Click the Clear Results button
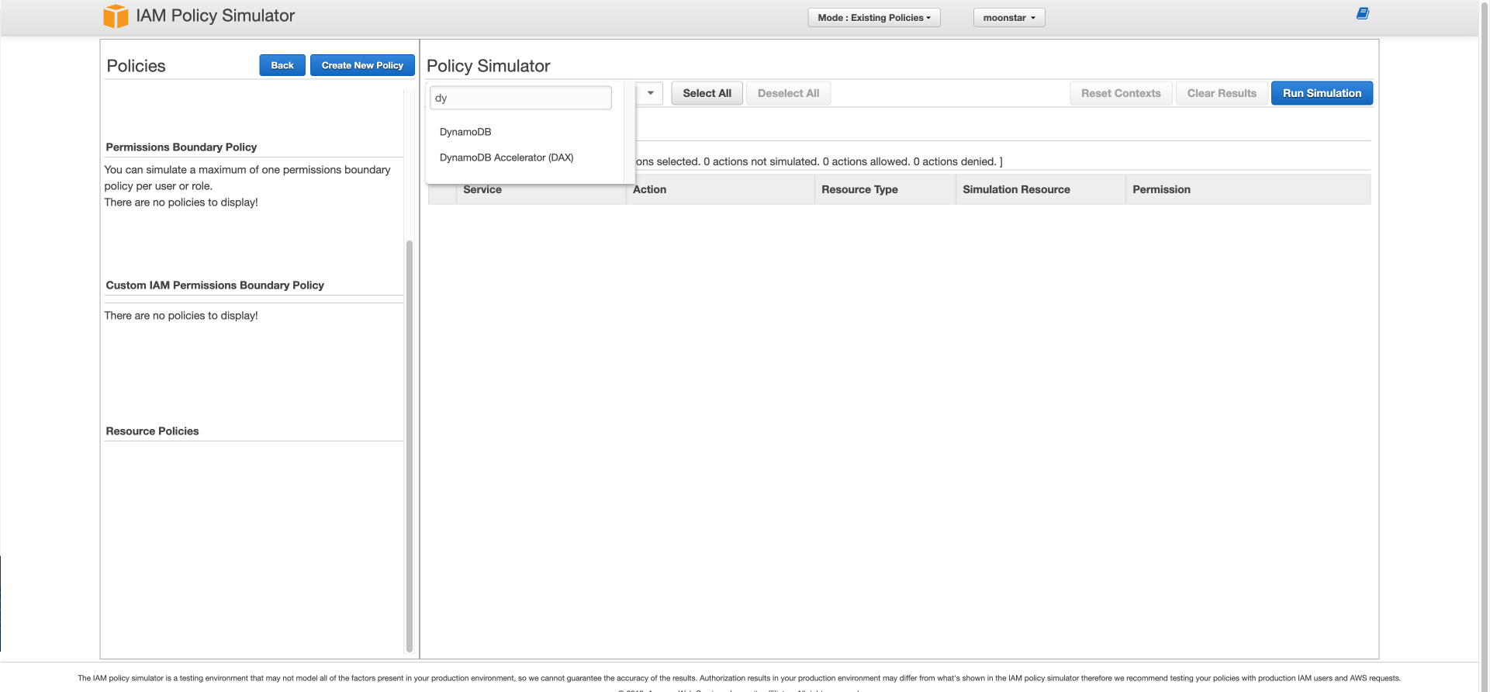 [1222, 93]
